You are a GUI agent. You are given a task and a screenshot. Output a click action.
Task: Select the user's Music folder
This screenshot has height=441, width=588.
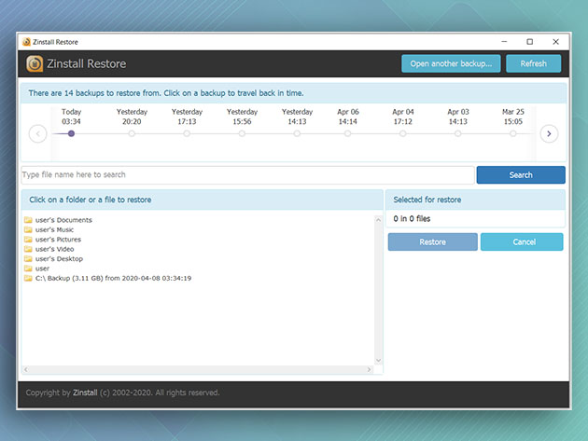click(54, 229)
